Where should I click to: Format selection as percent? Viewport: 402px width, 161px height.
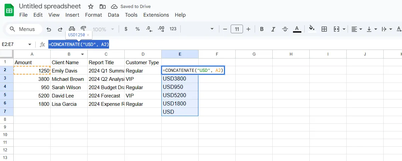137,29
